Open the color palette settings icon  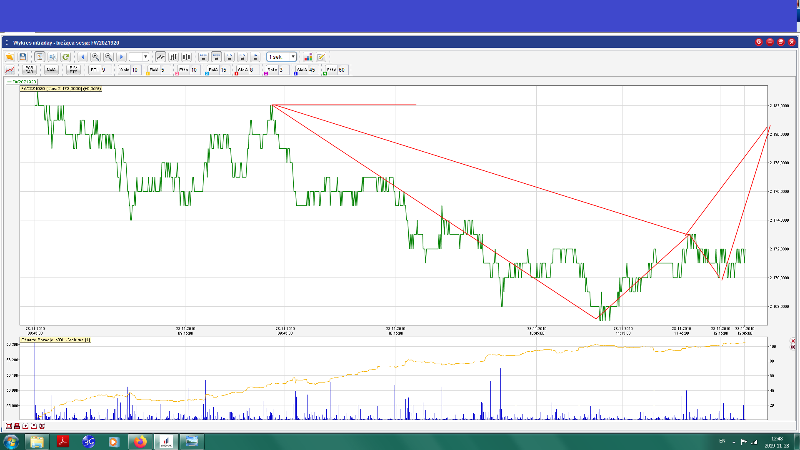tap(308, 57)
